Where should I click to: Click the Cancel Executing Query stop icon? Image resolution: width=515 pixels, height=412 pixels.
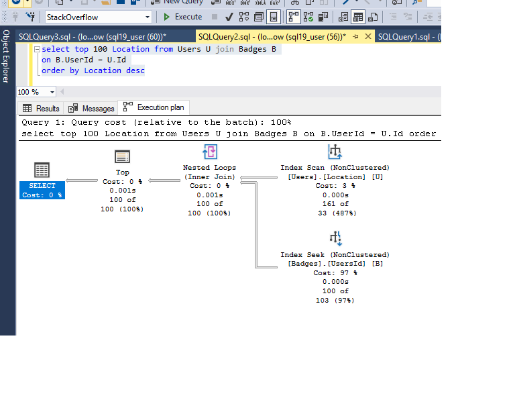tap(215, 17)
